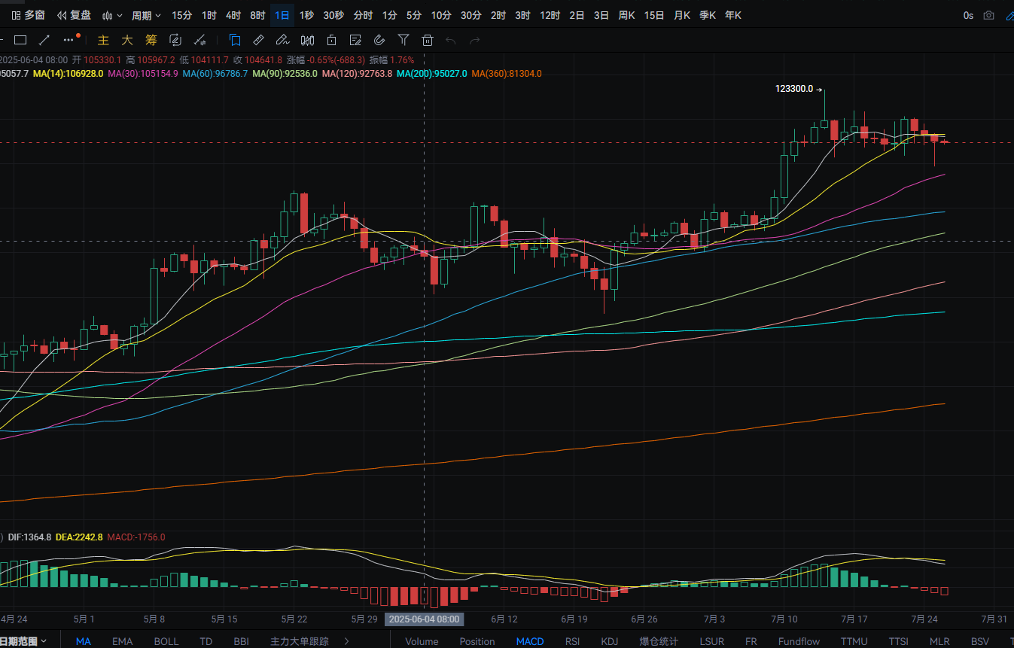The height and width of the screenshot is (648, 1014).
Task: Switch to the 周K weekly chart
Action: click(626, 15)
